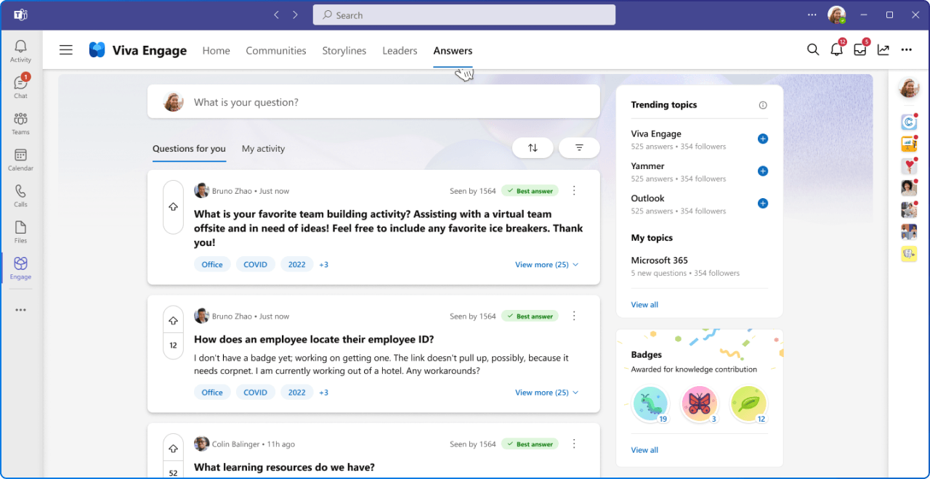Go back with the title bar arrow
This screenshot has width=930, height=479.
276,15
